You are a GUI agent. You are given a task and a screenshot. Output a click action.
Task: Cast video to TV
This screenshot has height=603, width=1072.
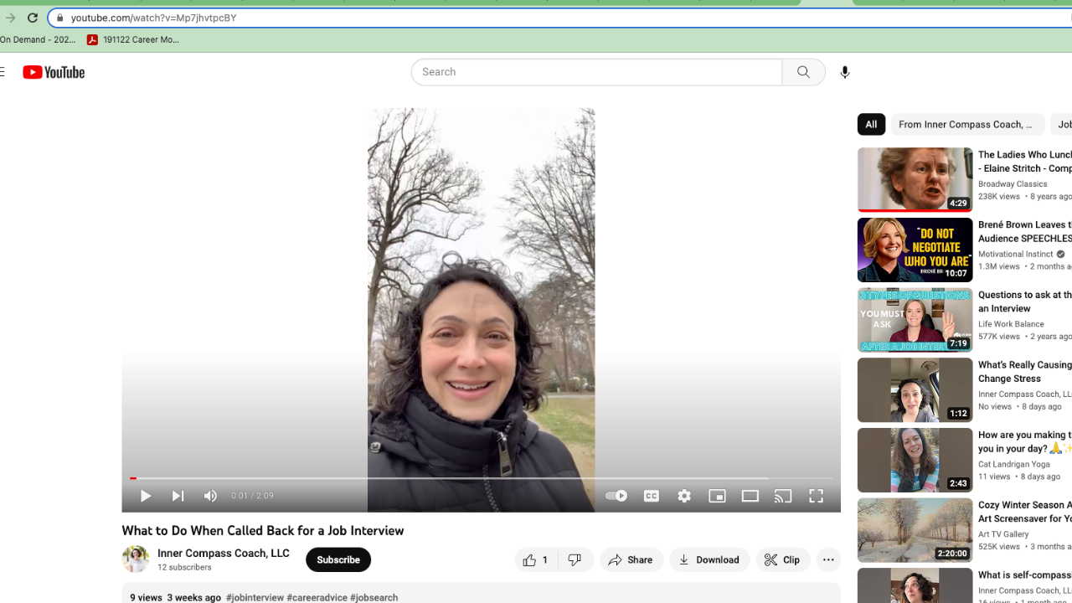783,496
